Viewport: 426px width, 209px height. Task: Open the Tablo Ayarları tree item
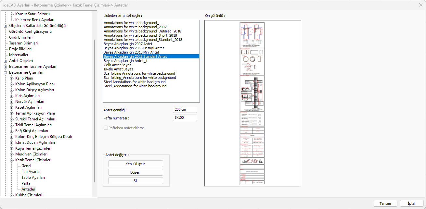(x=33, y=178)
